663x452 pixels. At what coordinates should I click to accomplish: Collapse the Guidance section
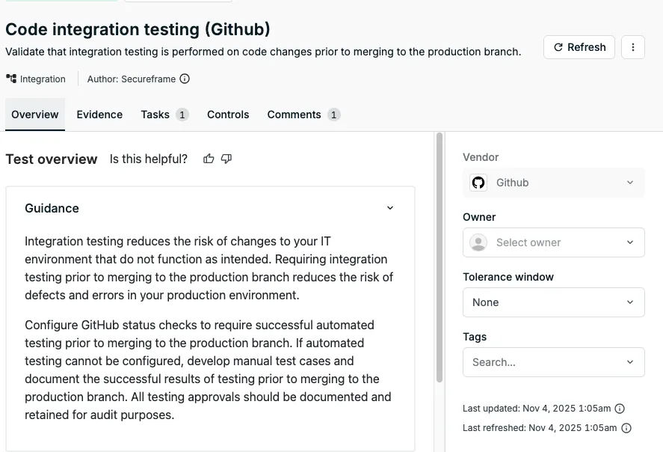click(389, 208)
